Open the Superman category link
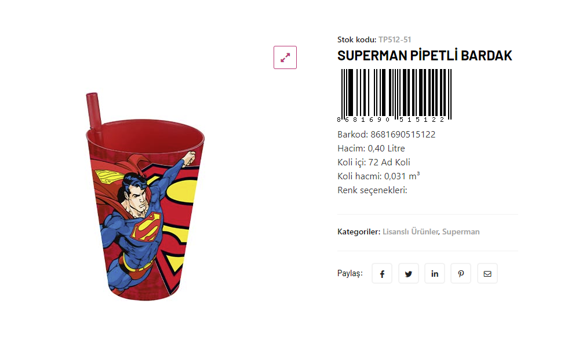This screenshot has height=340, width=564. (461, 232)
